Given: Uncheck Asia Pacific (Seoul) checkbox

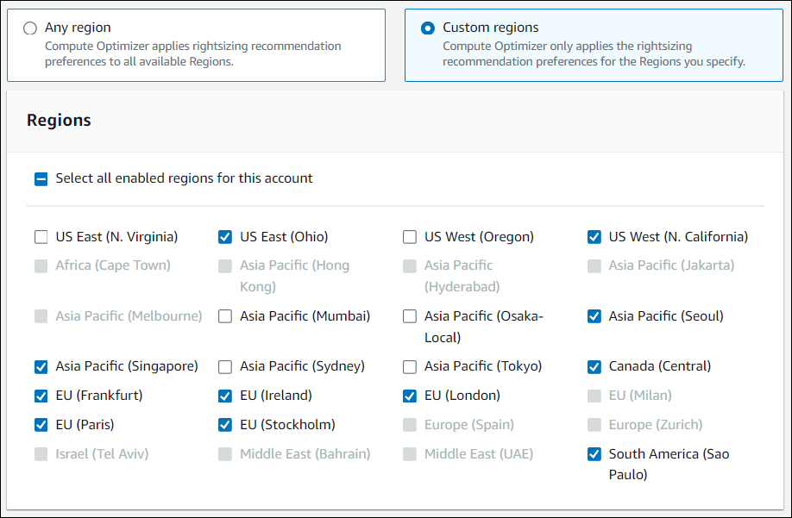Looking at the screenshot, I should tap(594, 316).
